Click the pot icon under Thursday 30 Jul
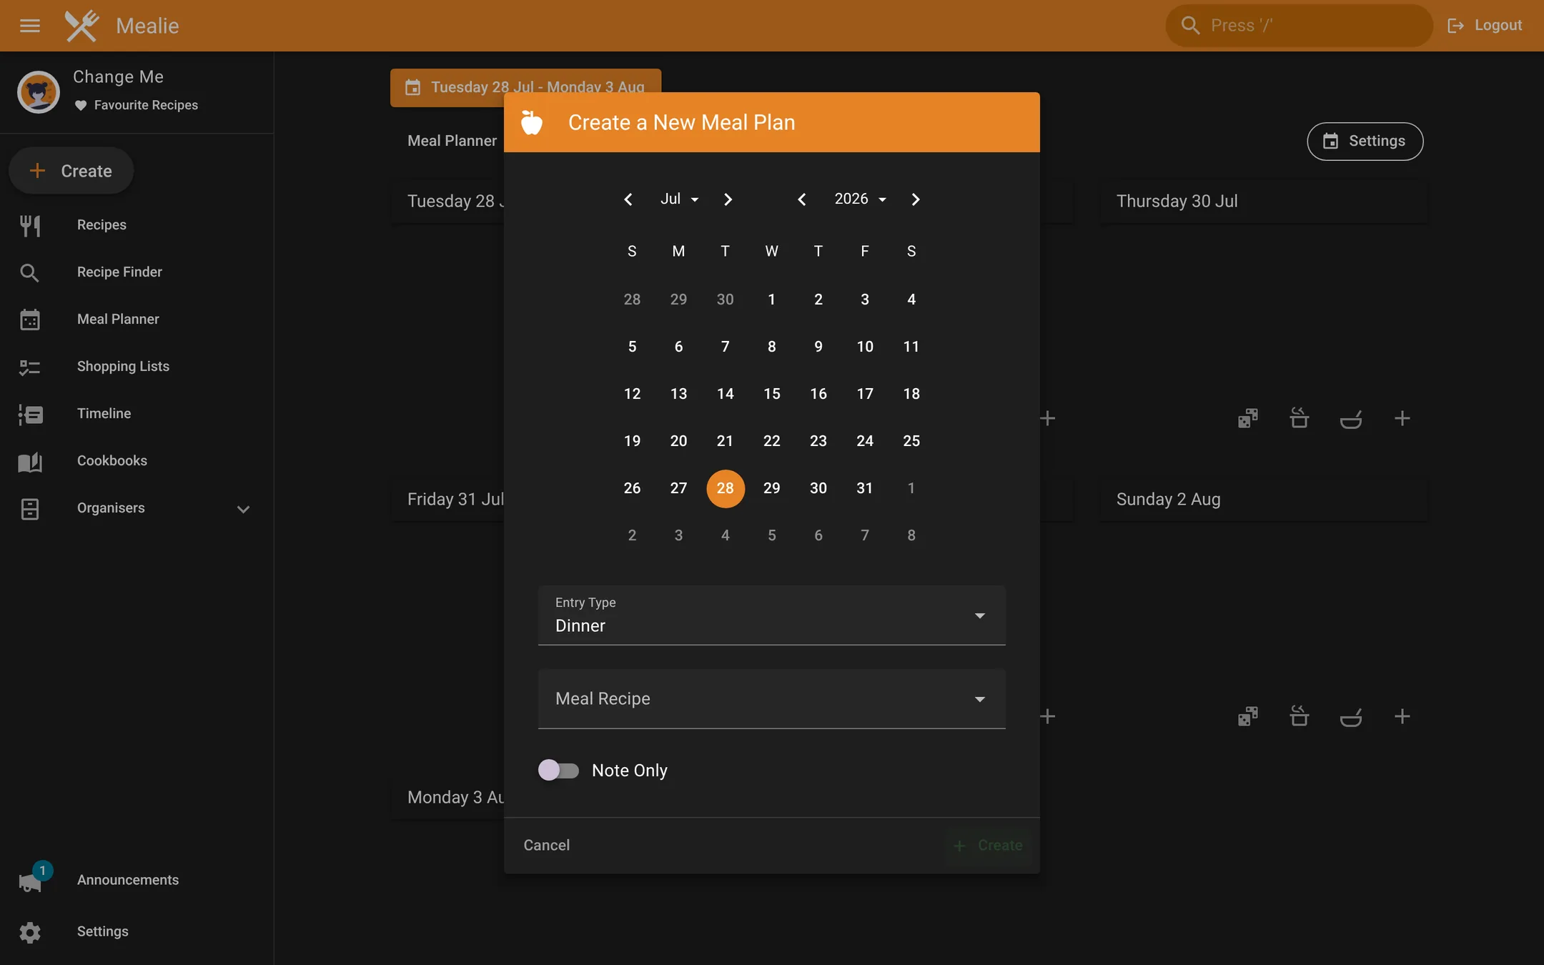This screenshot has width=1544, height=965. [1300, 418]
